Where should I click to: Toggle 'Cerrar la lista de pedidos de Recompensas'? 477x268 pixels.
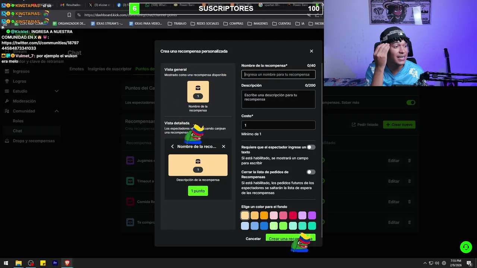click(x=311, y=172)
